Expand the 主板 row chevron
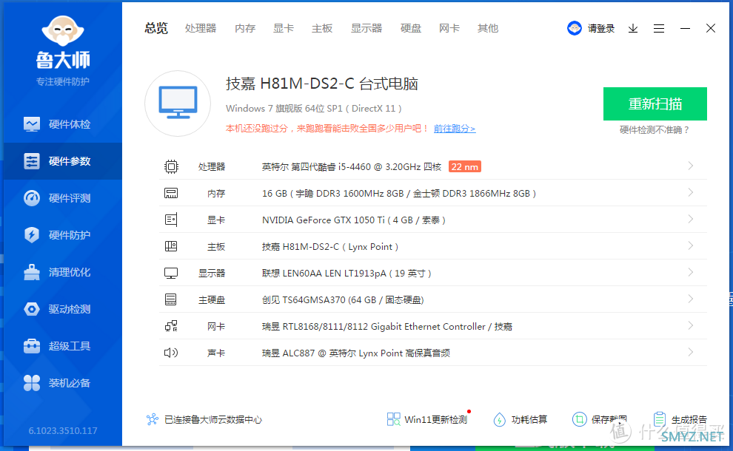 [x=691, y=245]
